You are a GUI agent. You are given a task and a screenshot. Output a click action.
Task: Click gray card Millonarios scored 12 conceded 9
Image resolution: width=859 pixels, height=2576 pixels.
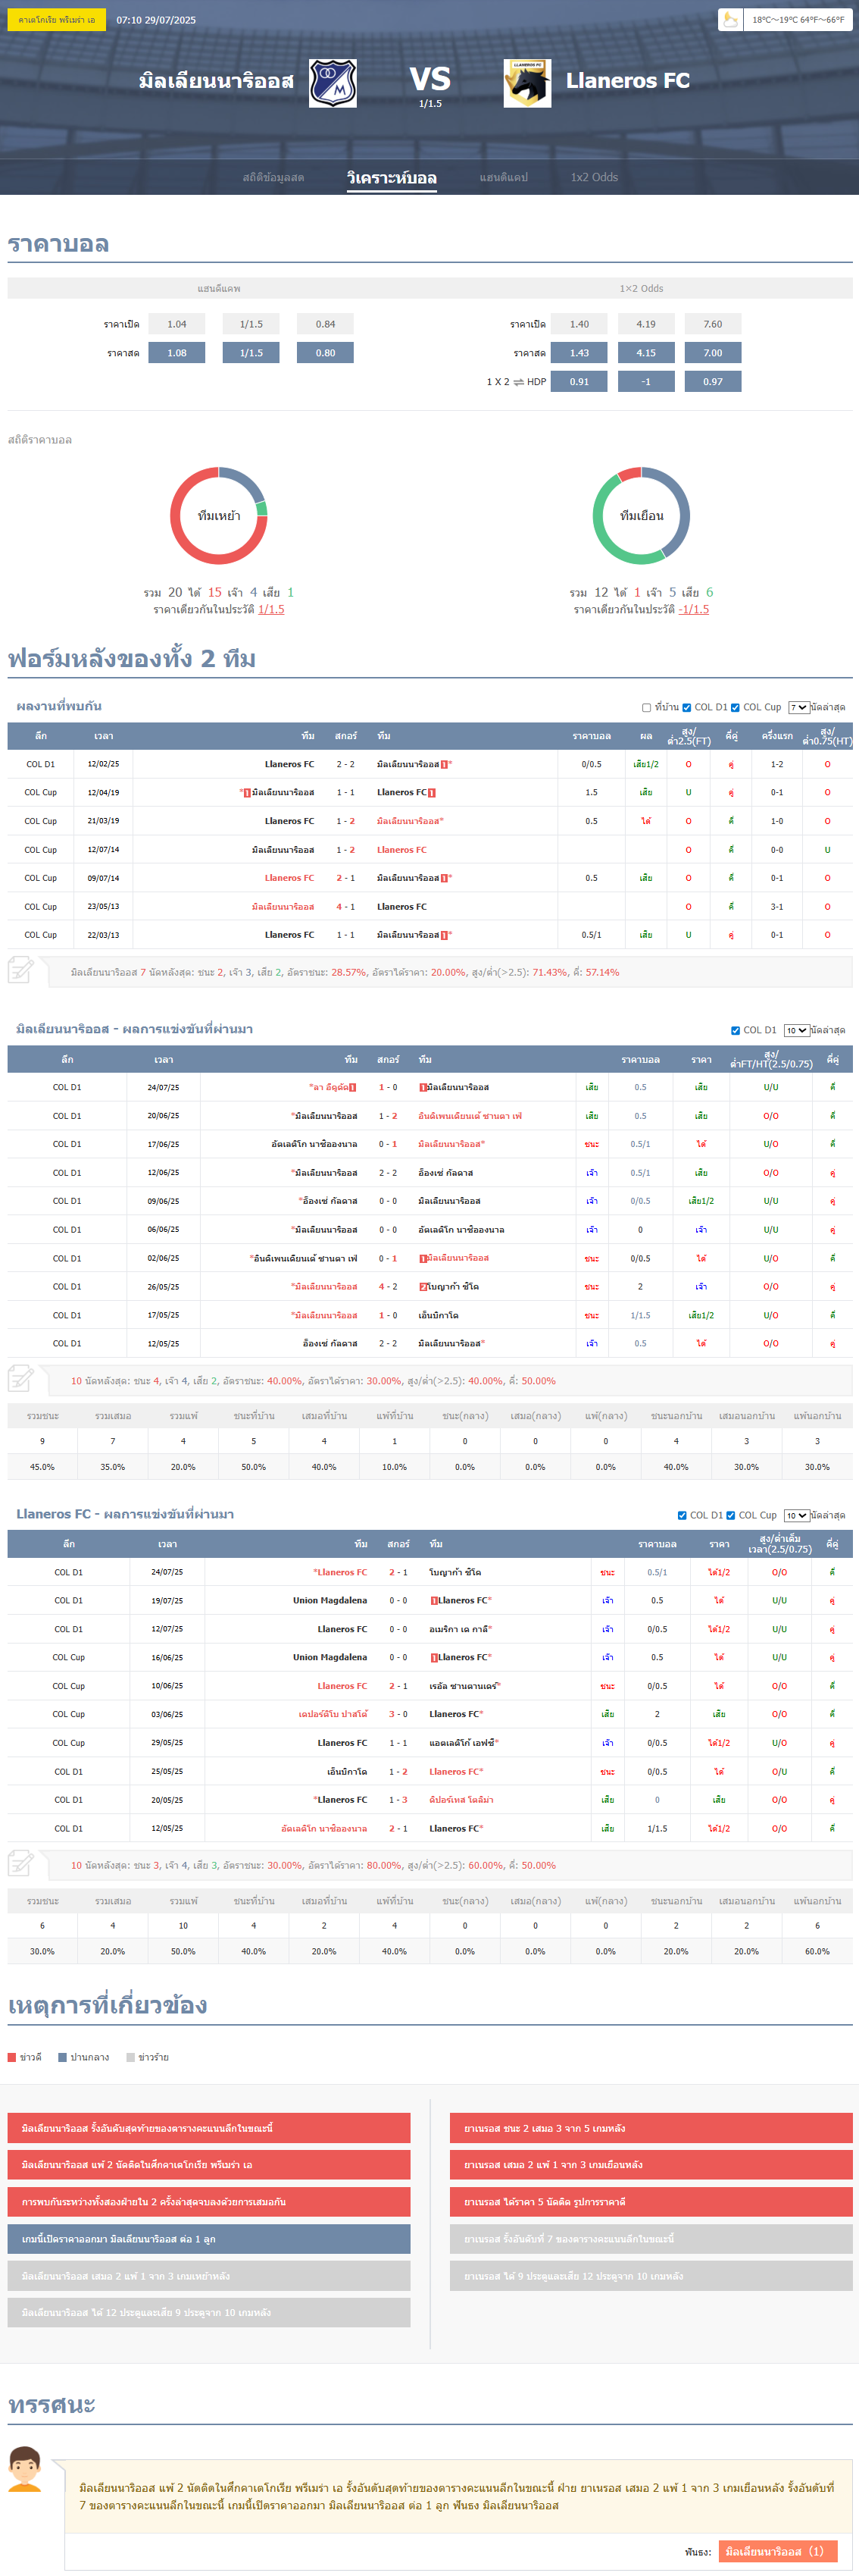coord(209,2312)
